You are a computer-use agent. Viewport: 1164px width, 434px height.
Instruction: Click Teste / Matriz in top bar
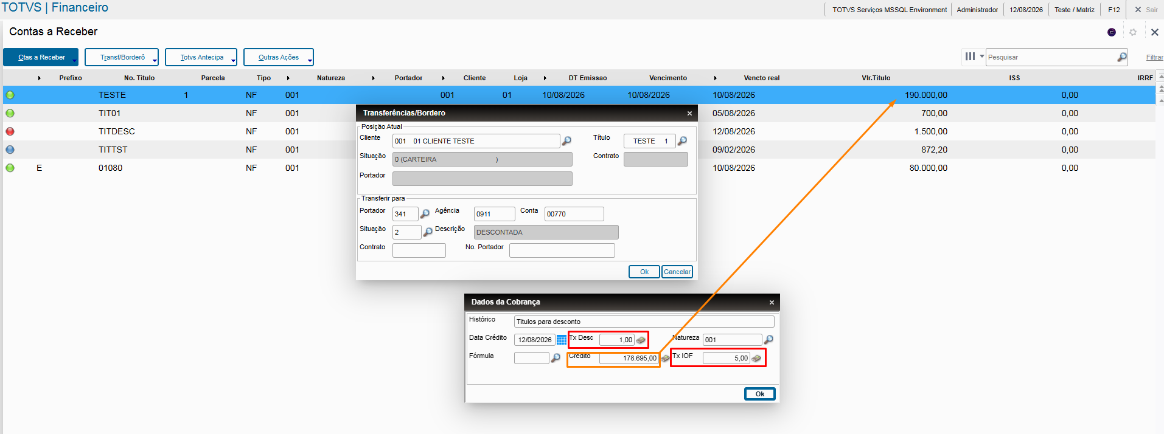point(1075,10)
